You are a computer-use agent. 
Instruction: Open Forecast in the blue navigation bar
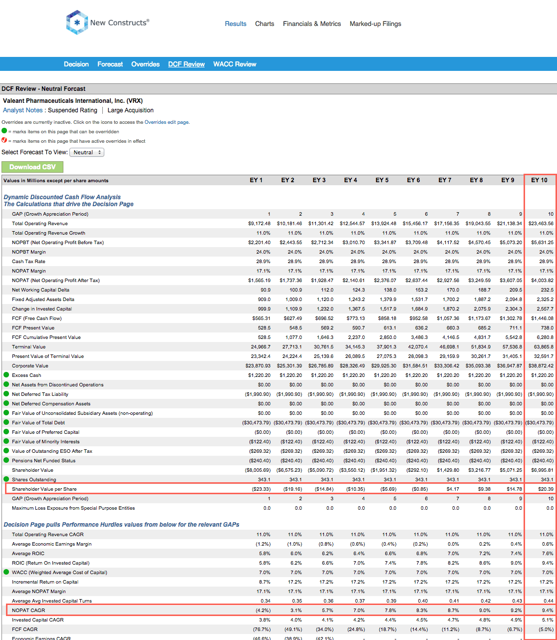click(x=110, y=64)
